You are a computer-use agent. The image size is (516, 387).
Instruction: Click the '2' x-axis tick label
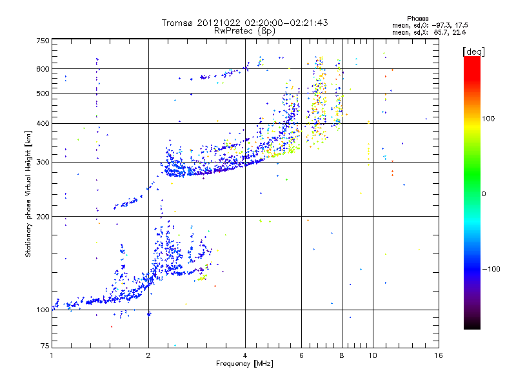148,355
